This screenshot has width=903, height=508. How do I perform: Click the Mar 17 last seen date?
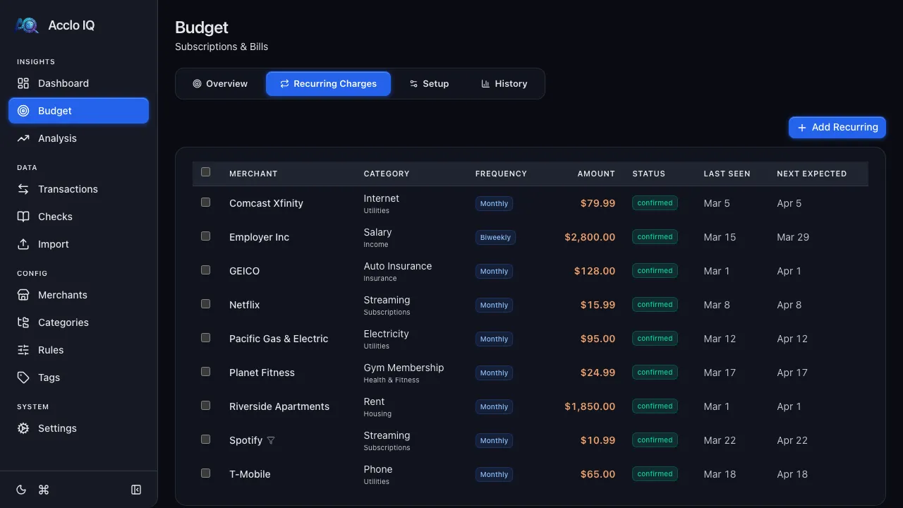720,373
